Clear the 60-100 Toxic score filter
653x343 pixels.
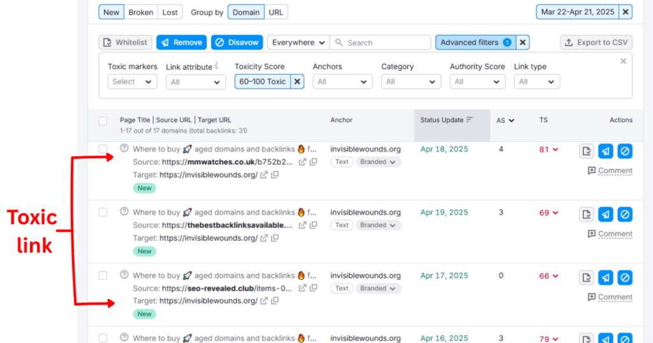297,82
